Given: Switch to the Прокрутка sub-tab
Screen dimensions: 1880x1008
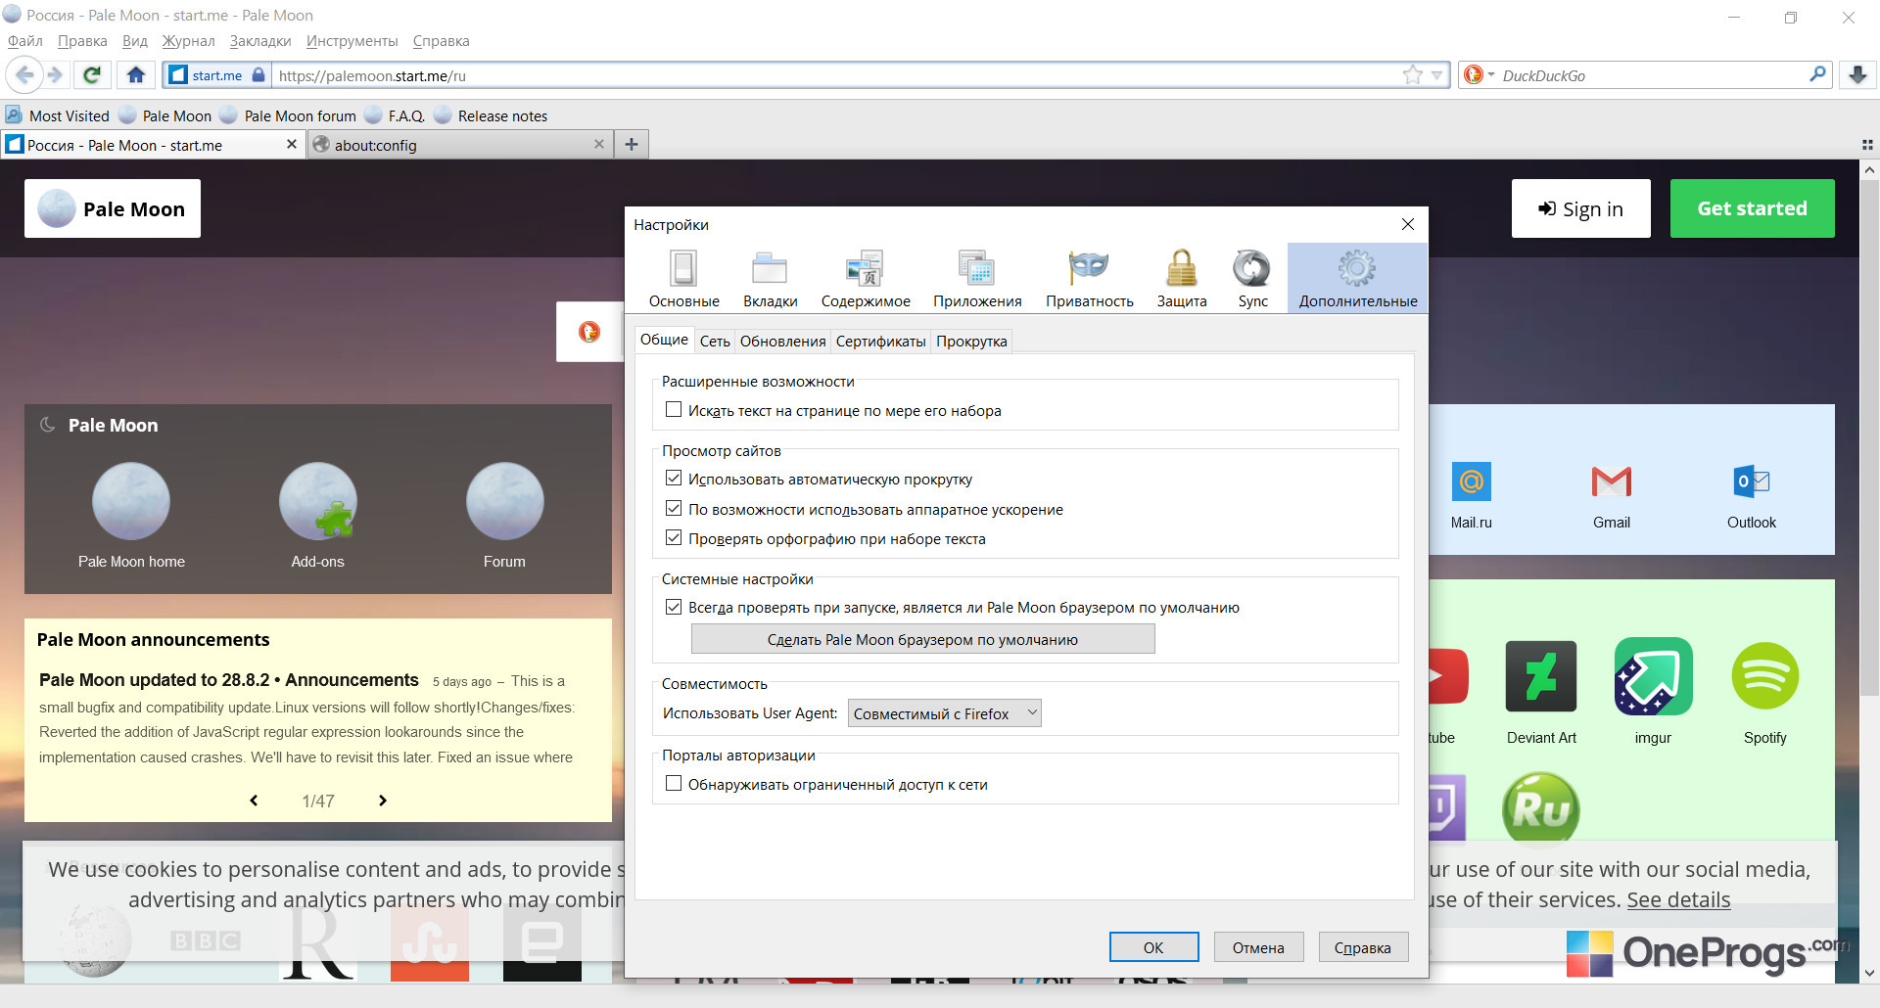Looking at the screenshot, I should coord(971,342).
